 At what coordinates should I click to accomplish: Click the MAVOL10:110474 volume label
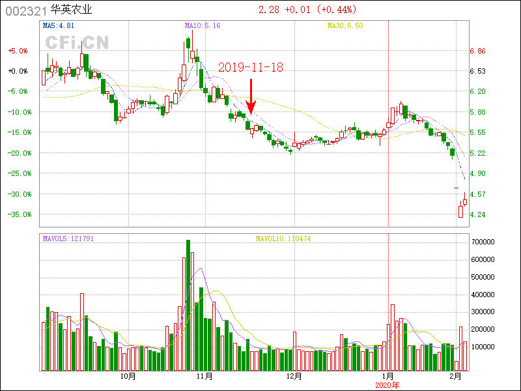282,239
